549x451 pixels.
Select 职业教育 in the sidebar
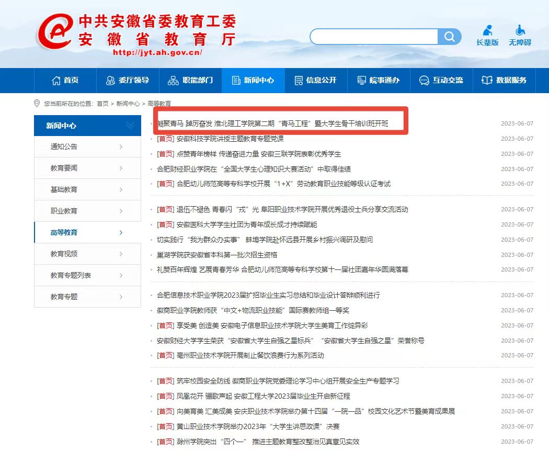tap(64, 211)
